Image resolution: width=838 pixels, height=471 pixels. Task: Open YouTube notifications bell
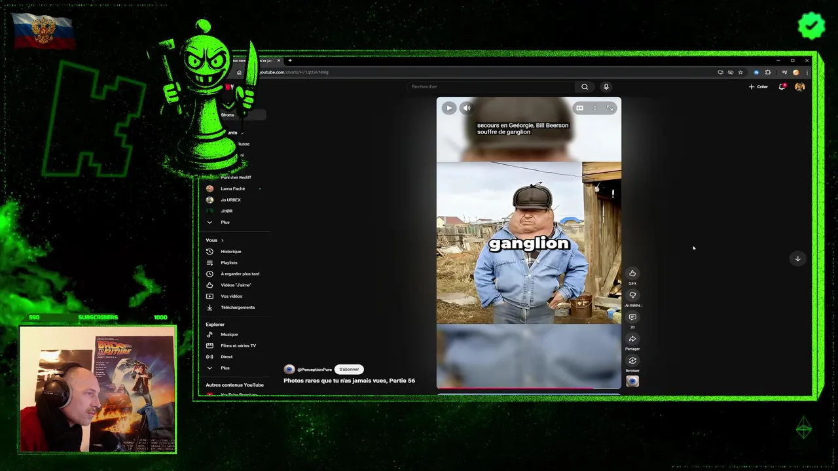782,86
